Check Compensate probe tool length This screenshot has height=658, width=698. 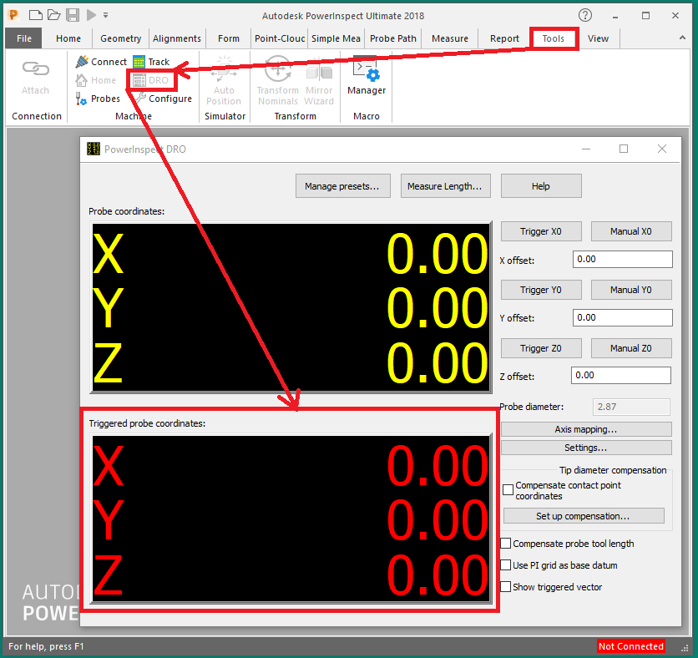pos(504,543)
